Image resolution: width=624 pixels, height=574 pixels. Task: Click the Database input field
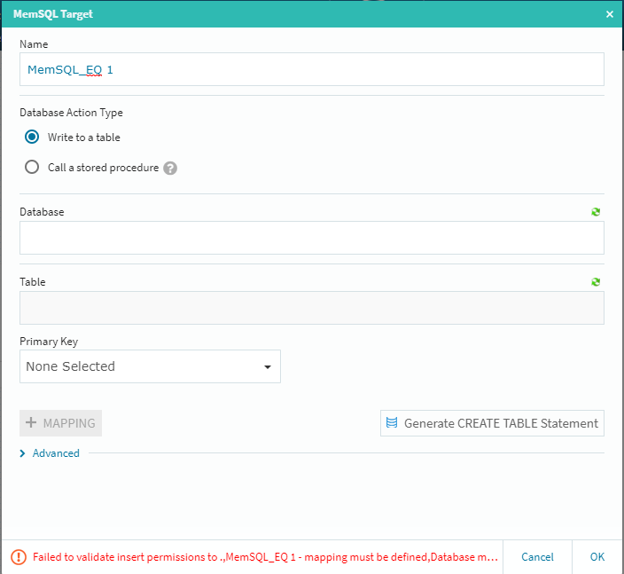point(312,238)
